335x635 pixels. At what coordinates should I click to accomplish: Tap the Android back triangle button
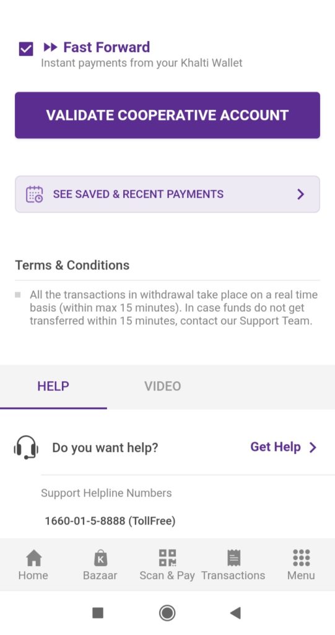[235, 613]
